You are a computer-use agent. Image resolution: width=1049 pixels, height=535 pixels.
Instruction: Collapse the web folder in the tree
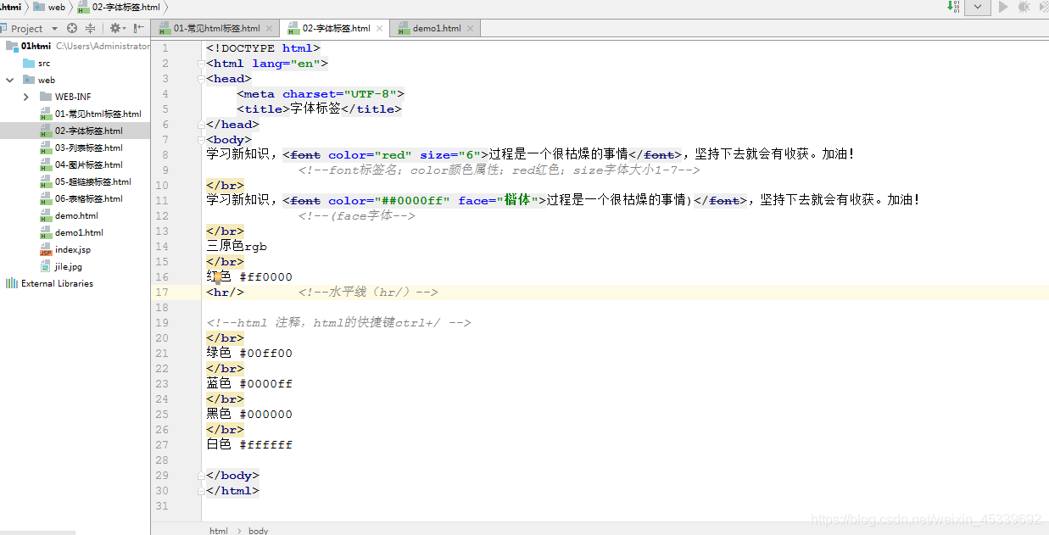pos(10,80)
